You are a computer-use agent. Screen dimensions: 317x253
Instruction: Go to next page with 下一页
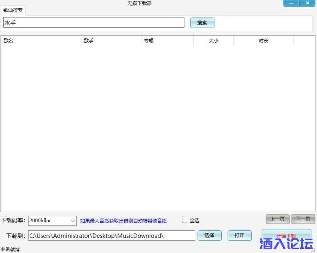click(303, 219)
